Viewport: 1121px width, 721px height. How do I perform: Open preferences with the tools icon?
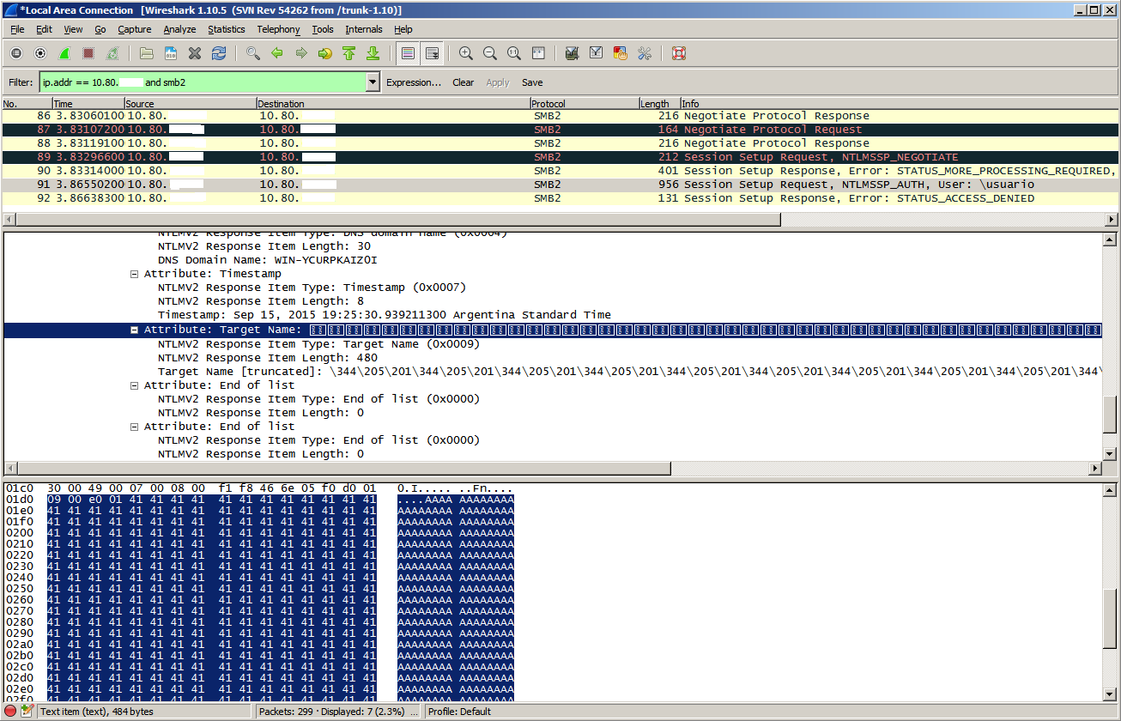[x=644, y=53]
